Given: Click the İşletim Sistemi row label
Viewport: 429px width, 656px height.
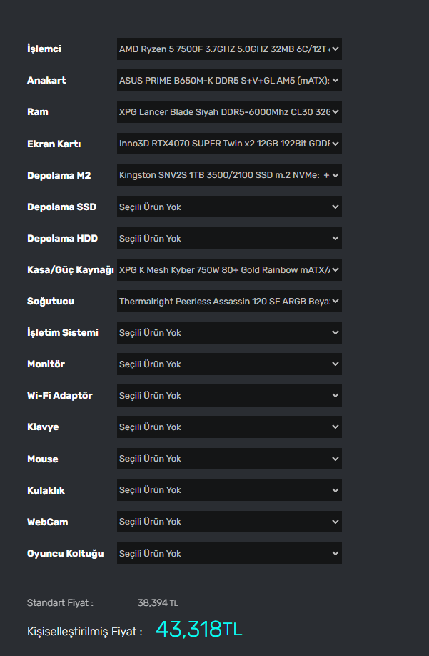Looking at the screenshot, I should [63, 332].
